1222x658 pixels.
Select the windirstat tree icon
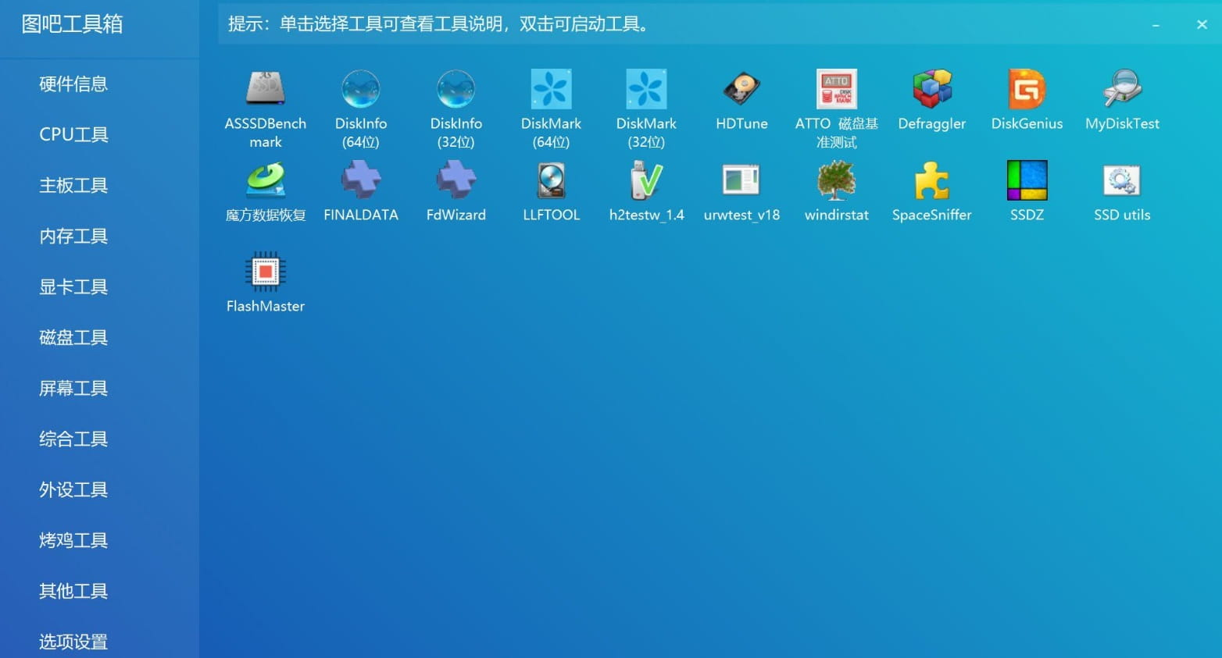coord(837,180)
